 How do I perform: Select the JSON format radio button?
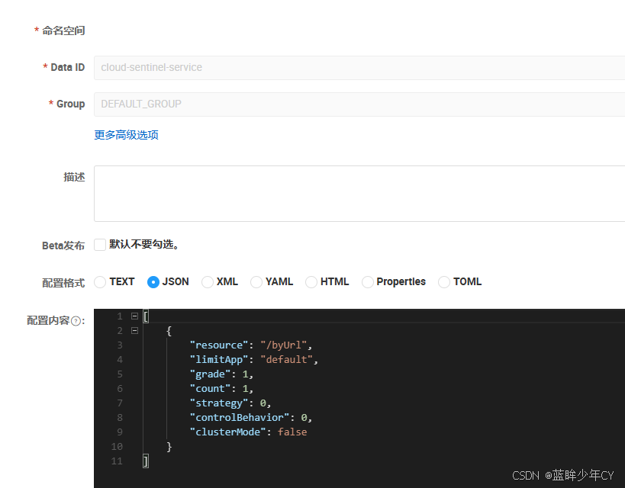click(x=153, y=282)
